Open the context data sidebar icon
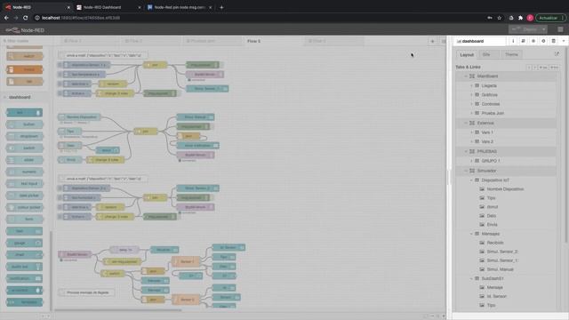 (x=554, y=41)
